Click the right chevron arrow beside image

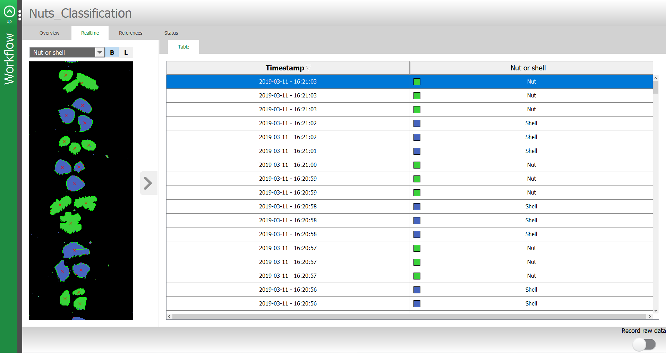(148, 183)
